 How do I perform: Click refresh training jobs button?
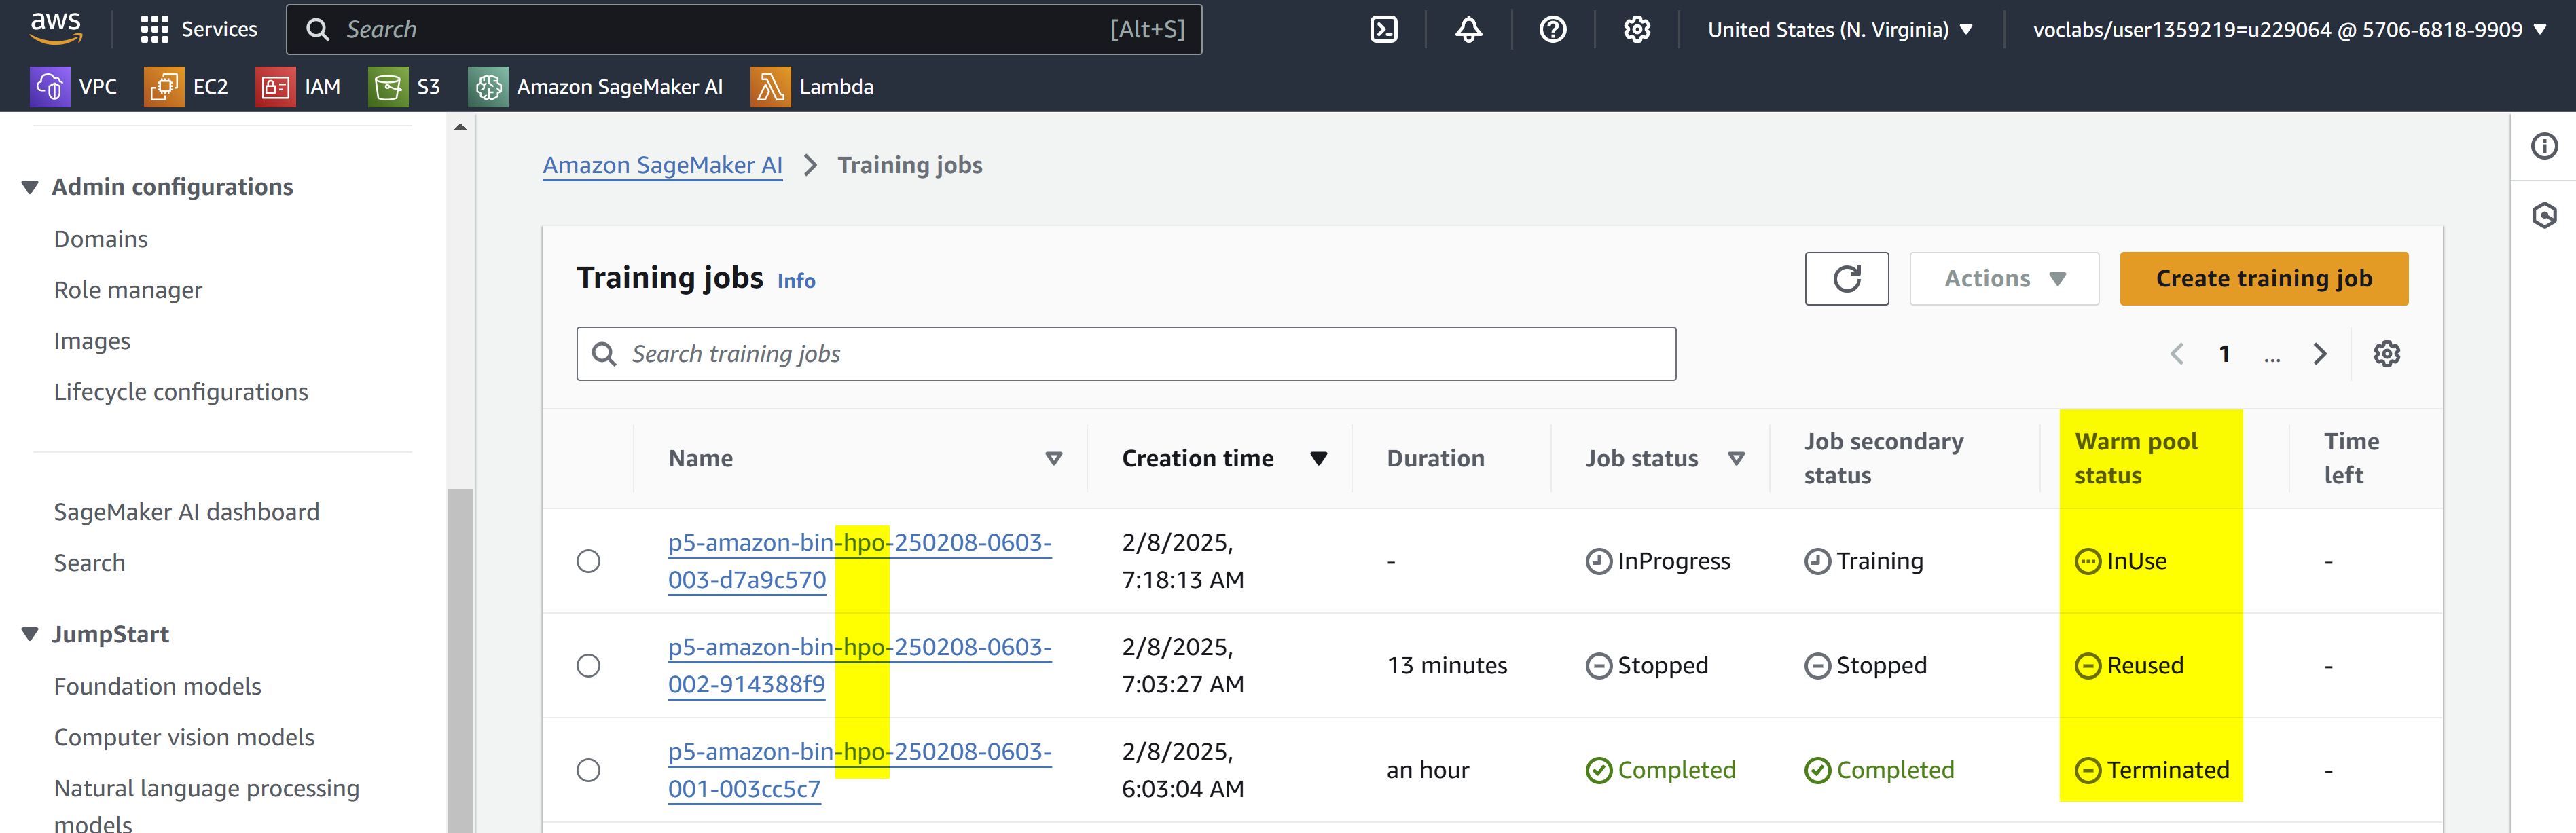click(x=1846, y=279)
